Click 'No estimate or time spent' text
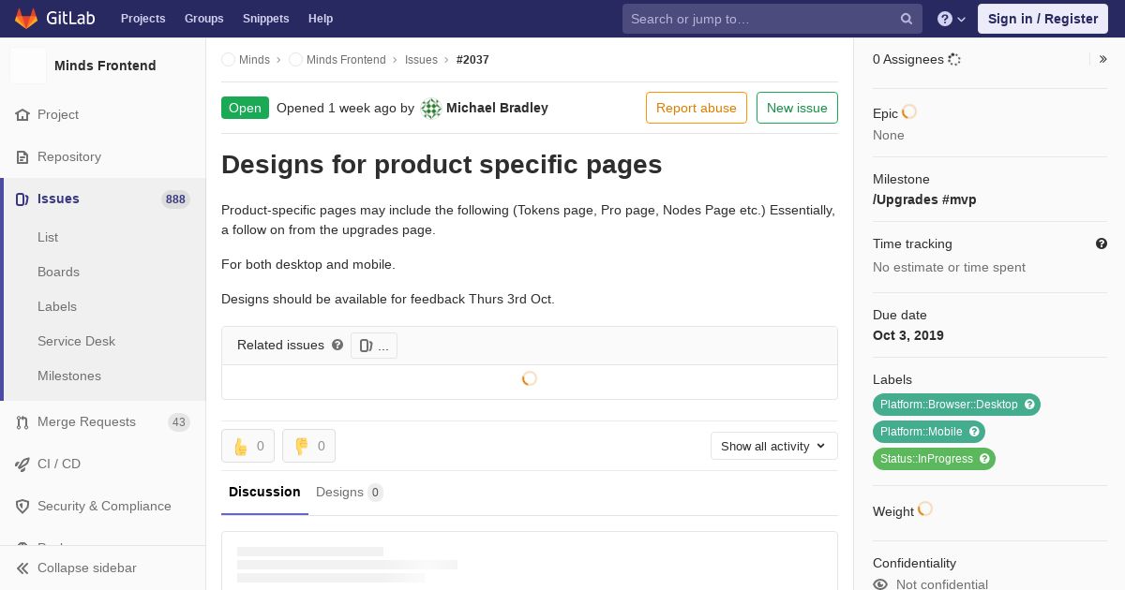 coord(949,267)
